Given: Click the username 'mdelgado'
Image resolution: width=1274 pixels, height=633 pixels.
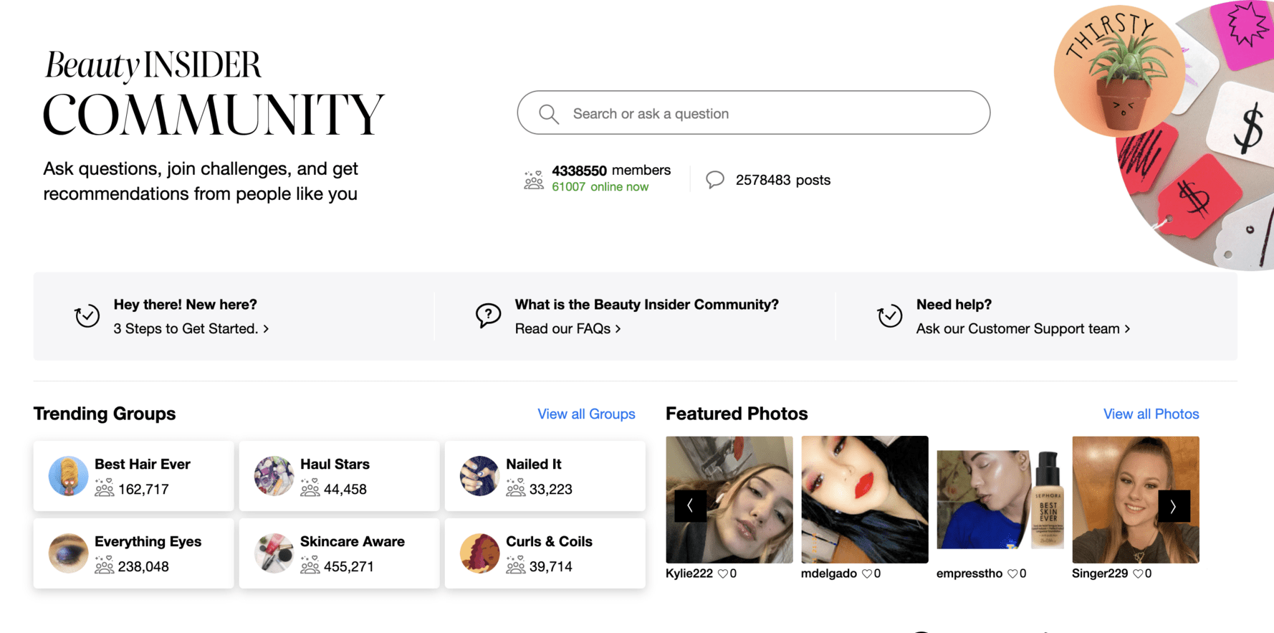Looking at the screenshot, I should coord(829,573).
